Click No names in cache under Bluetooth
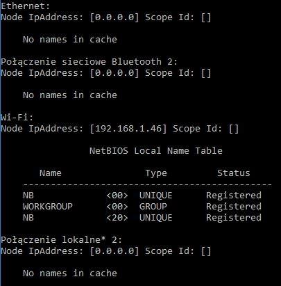281x286 pixels. point(70,95)
